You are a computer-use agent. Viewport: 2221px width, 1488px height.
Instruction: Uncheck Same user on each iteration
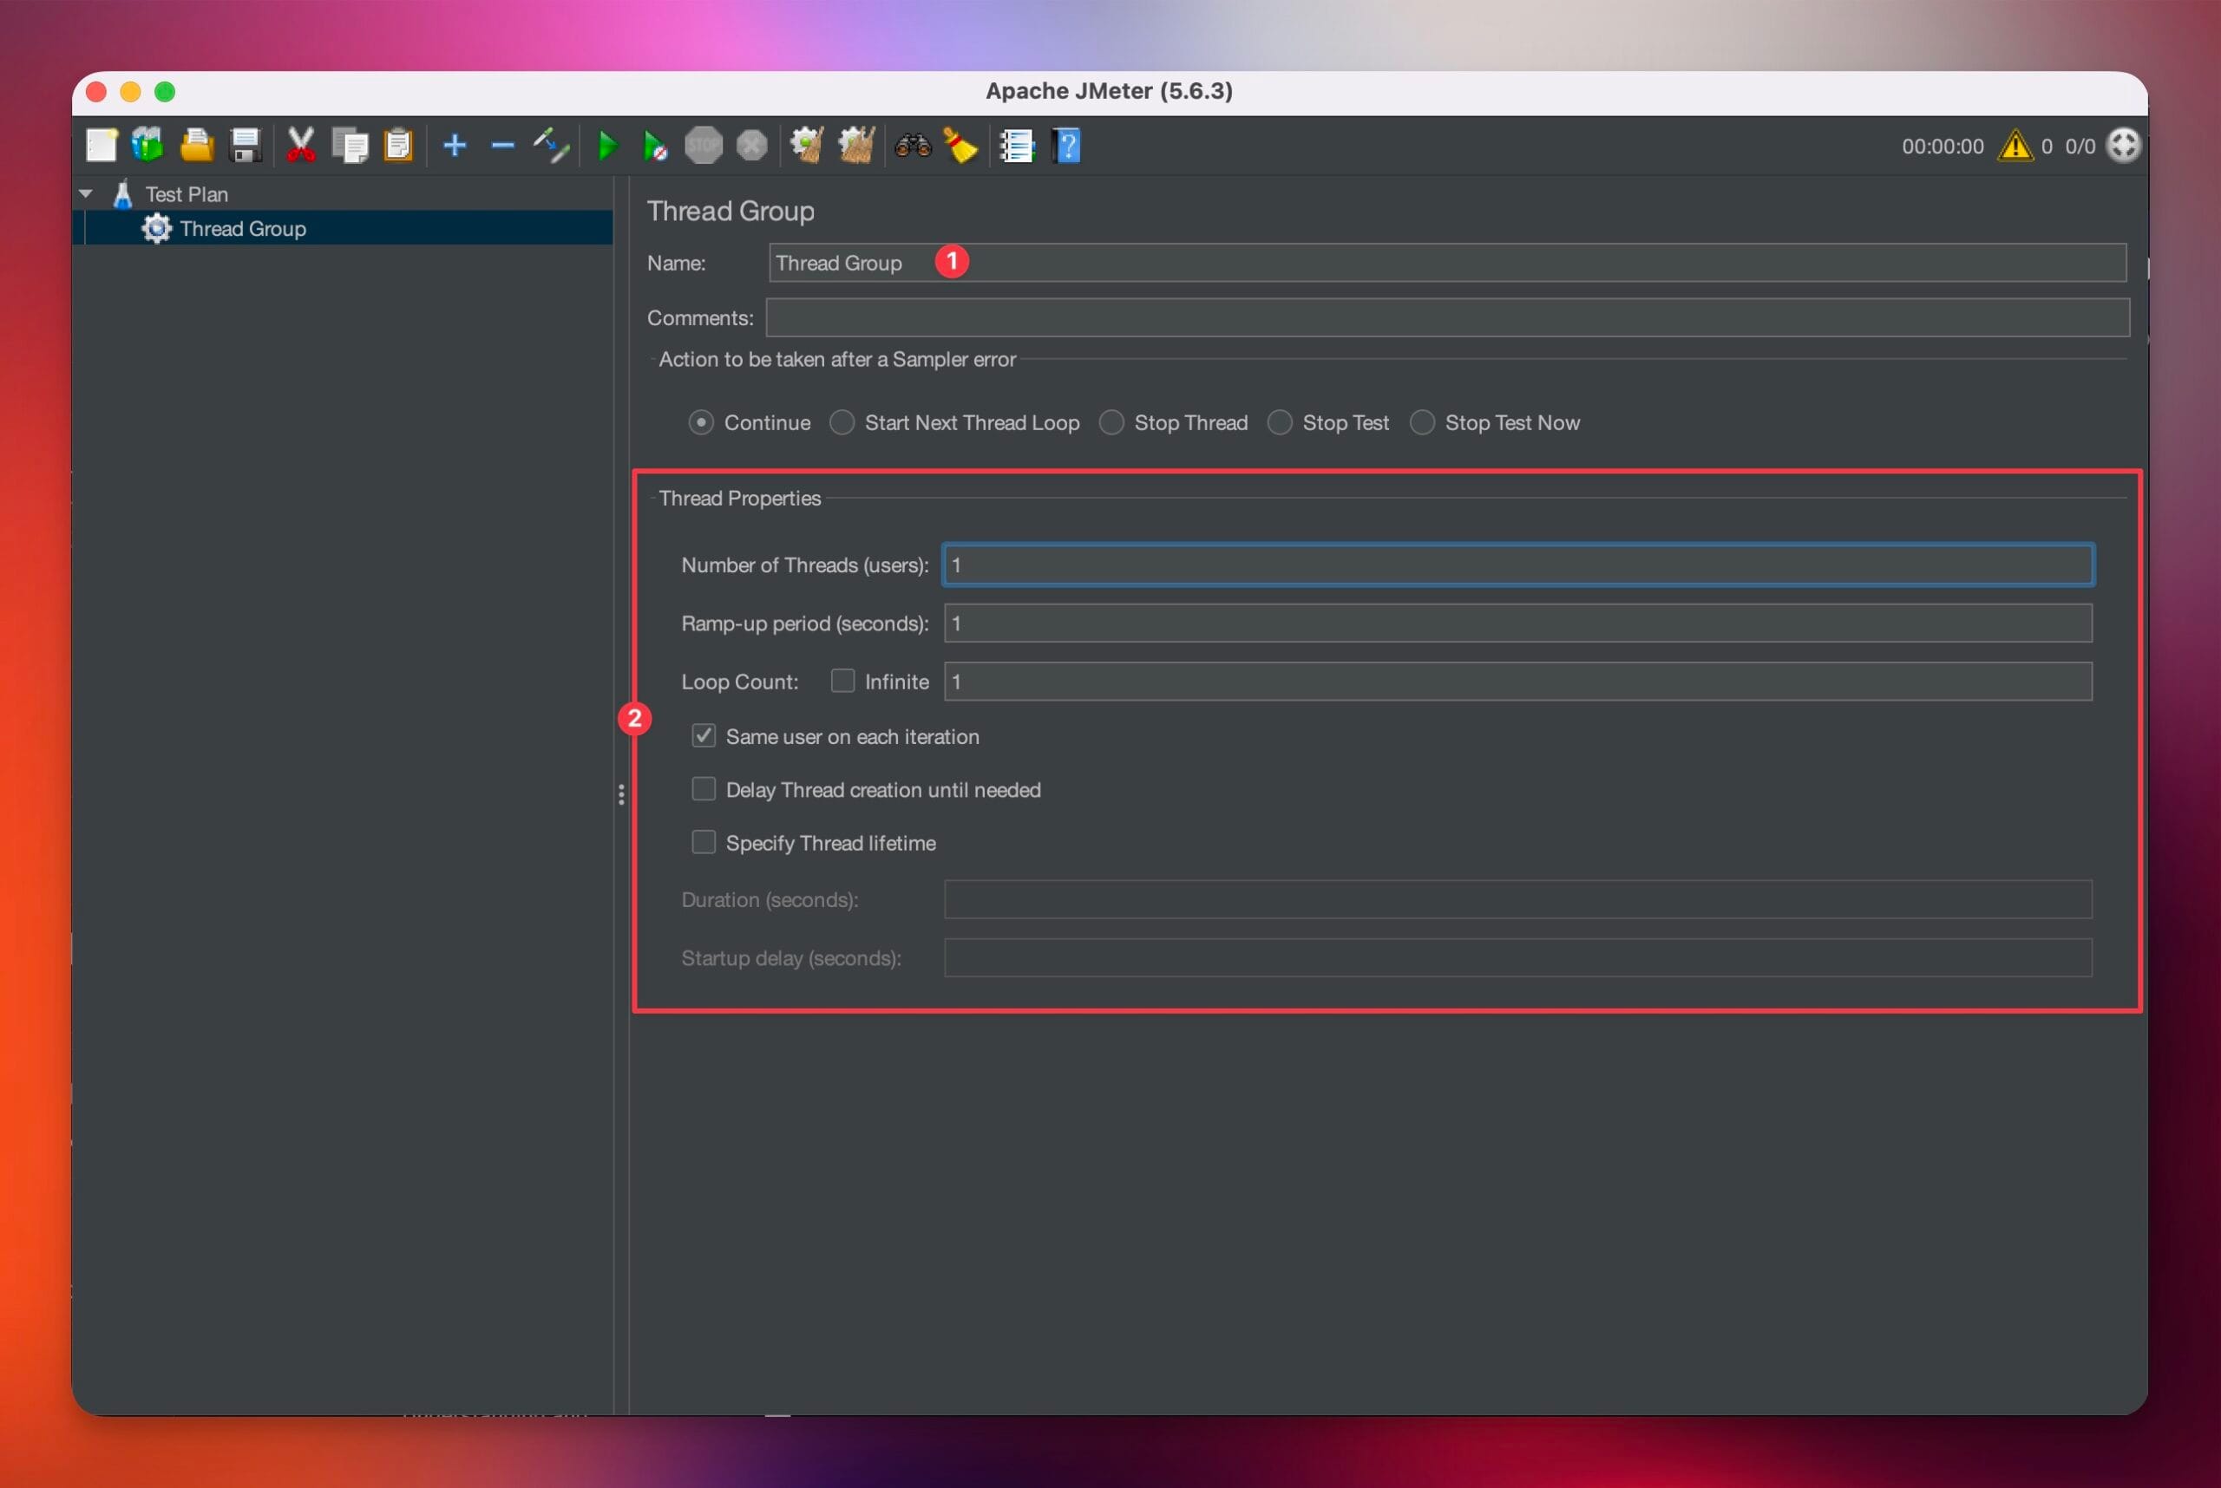click(703, 736)
